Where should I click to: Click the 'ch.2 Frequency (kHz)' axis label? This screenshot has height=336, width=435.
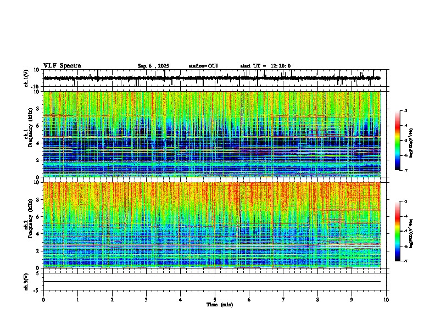(30, 219)
